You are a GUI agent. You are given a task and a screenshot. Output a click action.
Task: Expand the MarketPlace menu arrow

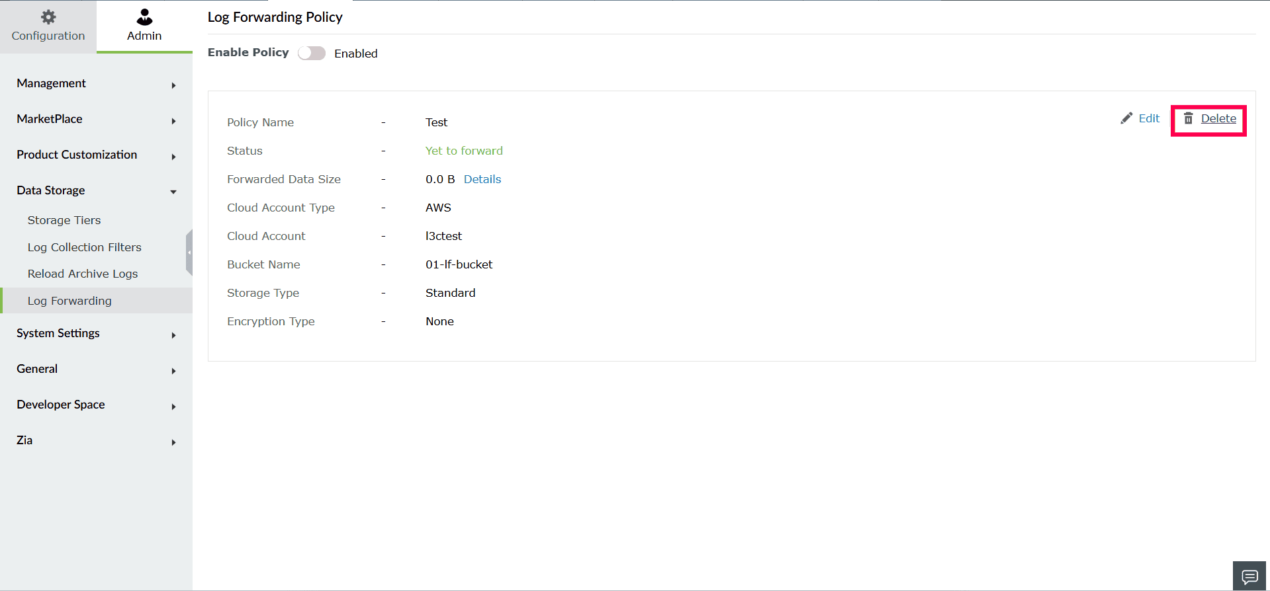point(173,121)
